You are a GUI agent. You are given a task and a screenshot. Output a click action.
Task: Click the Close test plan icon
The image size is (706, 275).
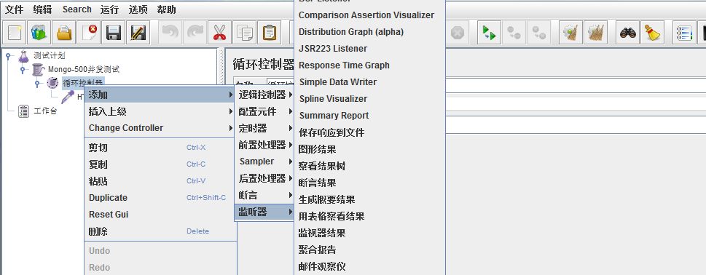pos(89,32)
